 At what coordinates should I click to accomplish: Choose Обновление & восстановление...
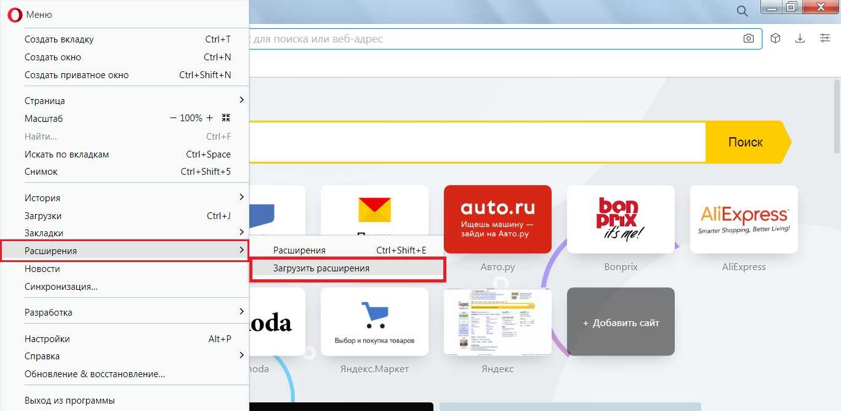[125, 374]
